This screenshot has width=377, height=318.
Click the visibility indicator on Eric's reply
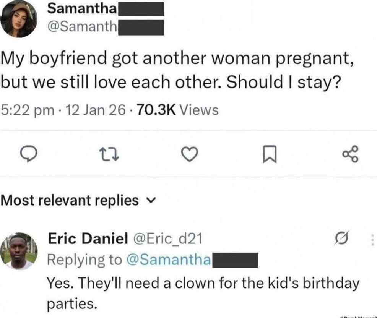coord(342,238)
